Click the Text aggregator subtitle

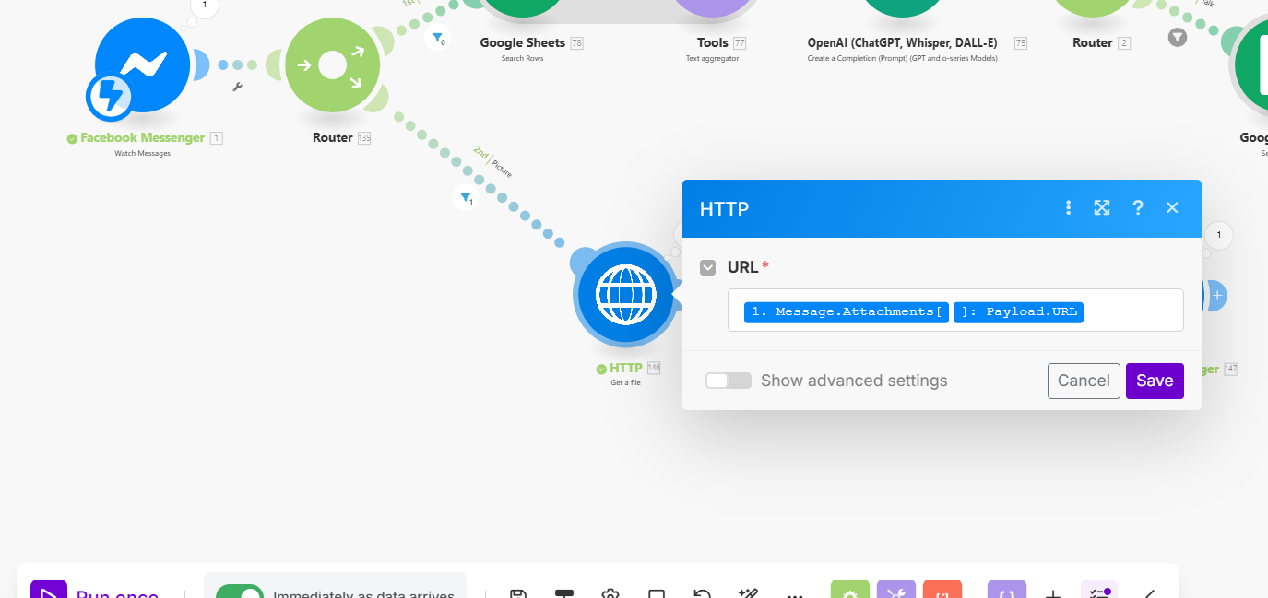coord(712,58)
